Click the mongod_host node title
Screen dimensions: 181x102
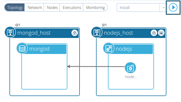point(34,33)
